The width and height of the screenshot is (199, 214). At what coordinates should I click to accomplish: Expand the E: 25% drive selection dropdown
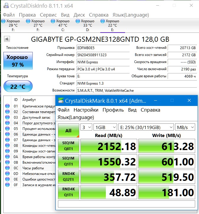146,127
